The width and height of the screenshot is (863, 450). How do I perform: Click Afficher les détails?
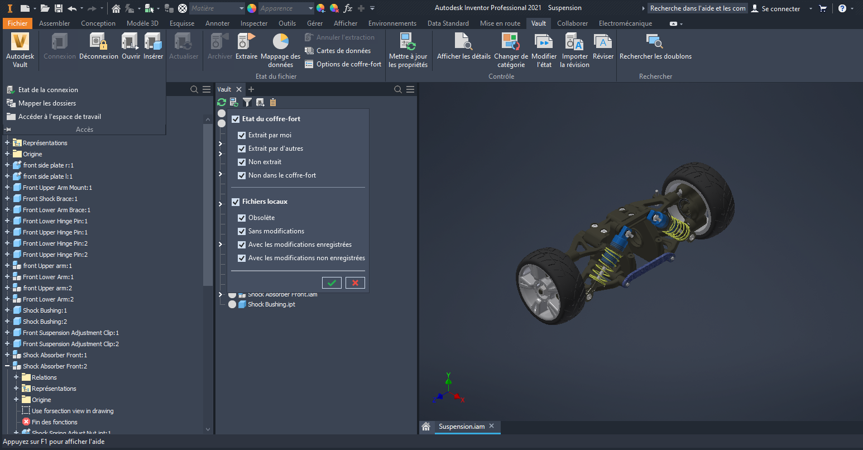[464, 46]
